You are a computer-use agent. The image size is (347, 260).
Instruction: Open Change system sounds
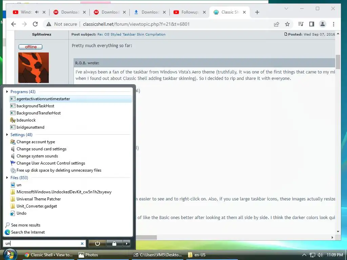click(x=70, y=156)
